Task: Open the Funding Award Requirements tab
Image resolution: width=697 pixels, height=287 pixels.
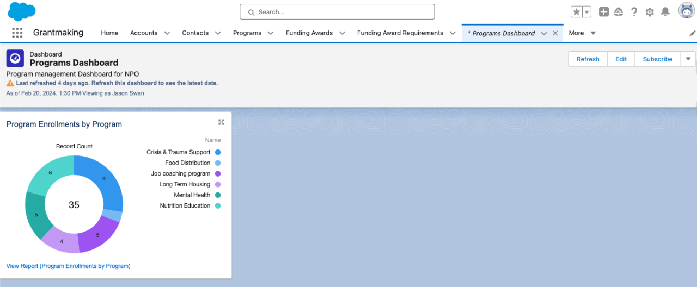Action: (x=400, y=33)
